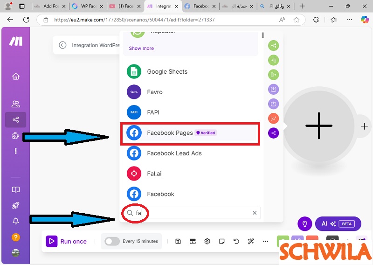The height and width of the screenshot is (265, 373).
Task: Open the Home (Organization) sidebar icon
Action: (16, 77)
